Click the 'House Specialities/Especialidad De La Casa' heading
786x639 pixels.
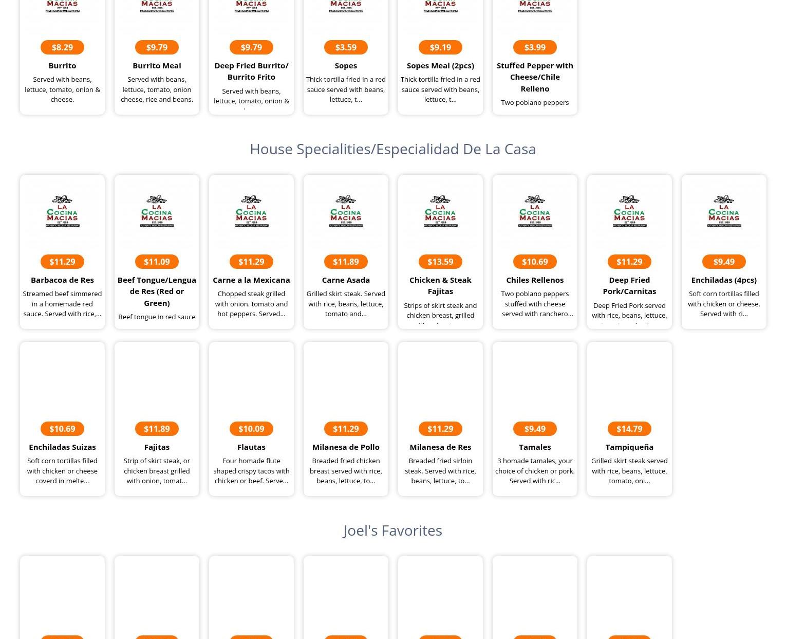393,149
